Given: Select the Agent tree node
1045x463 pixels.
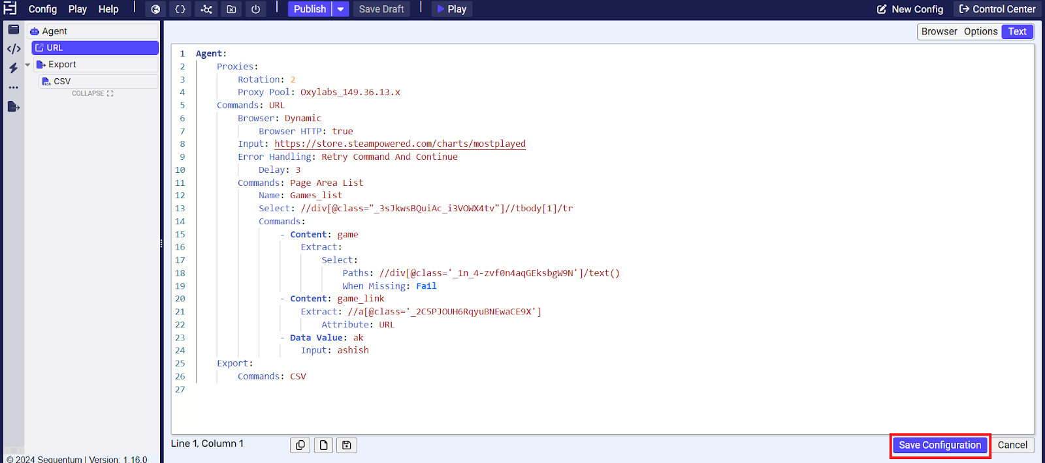Looking at the screenshot, I should (93, 31).
